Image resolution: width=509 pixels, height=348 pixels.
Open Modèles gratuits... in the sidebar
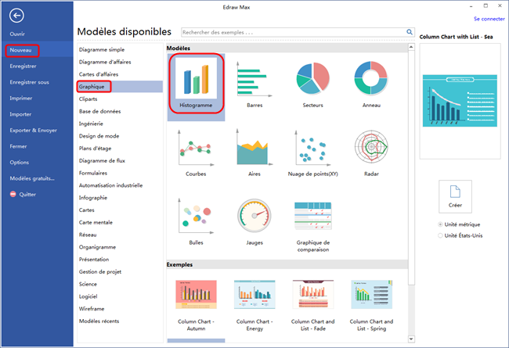point(32,179)
